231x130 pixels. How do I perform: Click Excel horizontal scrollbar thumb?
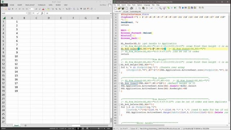click(x=76, y=126)
